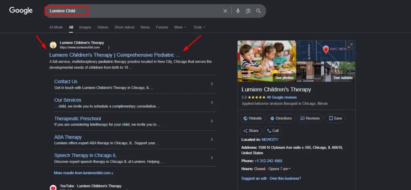This screenshot has width=411, height=190.
Task: Open the Tools dropdown
Action: 199,27
